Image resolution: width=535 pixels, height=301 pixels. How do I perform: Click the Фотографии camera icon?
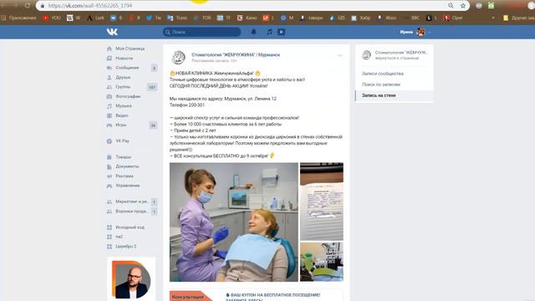tap(110, 97)
